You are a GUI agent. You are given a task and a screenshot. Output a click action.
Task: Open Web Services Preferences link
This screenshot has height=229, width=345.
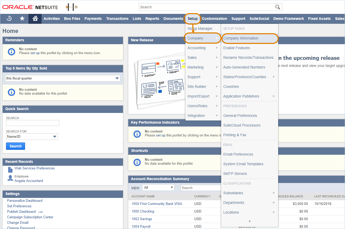click(x=34, y=168)
